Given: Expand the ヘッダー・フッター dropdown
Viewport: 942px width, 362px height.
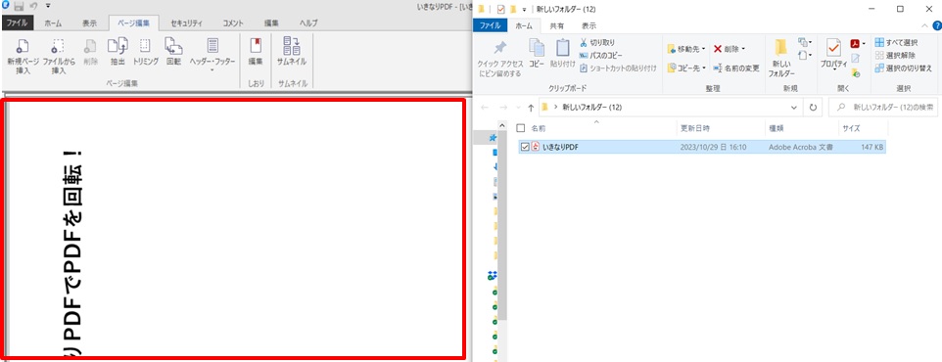Looking at the screenshot, I should (x=212, y=57).
